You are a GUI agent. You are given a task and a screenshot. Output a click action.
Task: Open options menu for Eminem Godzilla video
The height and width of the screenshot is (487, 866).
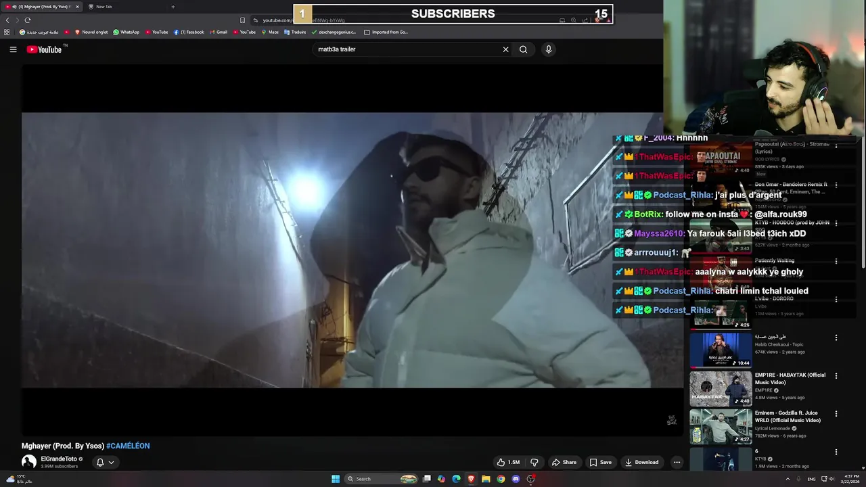tap(836, 413)
